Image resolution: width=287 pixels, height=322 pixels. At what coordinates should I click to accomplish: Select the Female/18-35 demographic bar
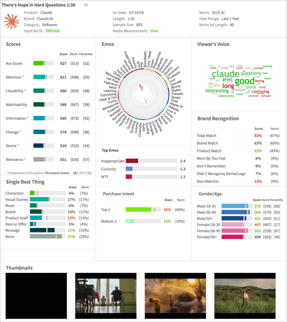237,225
